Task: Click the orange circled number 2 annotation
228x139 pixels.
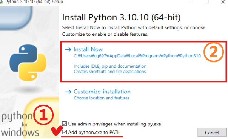Action: pos(213,52)
